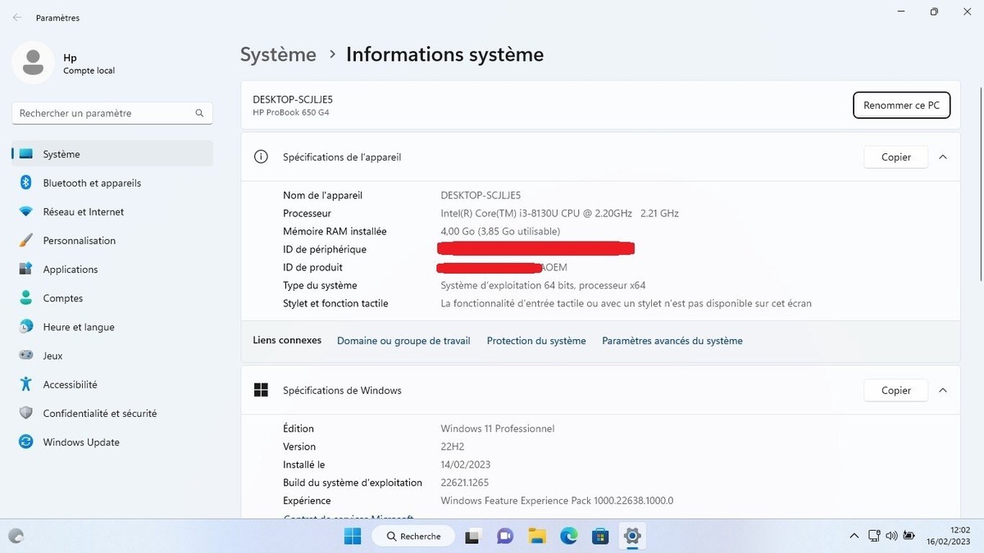Open Windows Update settings
984x553 pixels.
click(x=112, y=442)
